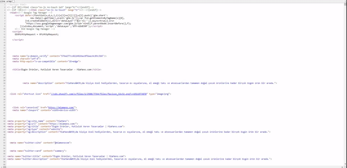The width and height of the screenshot is (347, 168).
Task: Click the viewport "width=device-width" meta line
Action: click(x=45, y=110)
